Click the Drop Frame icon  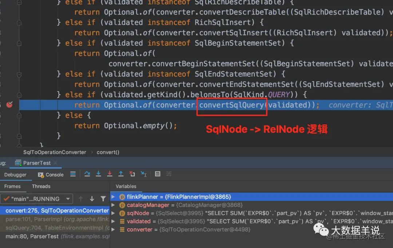point(132,174)
